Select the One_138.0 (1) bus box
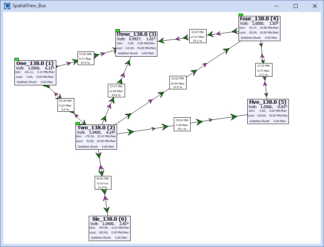 35,73
